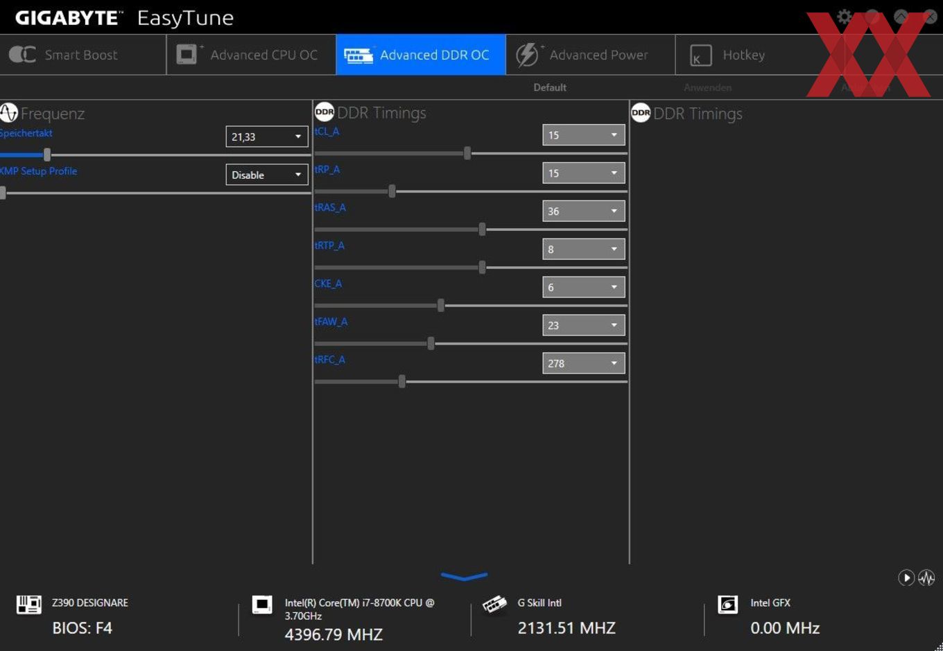
Task: Collapse the info bar with blue chevron
Action: point(464,576)
